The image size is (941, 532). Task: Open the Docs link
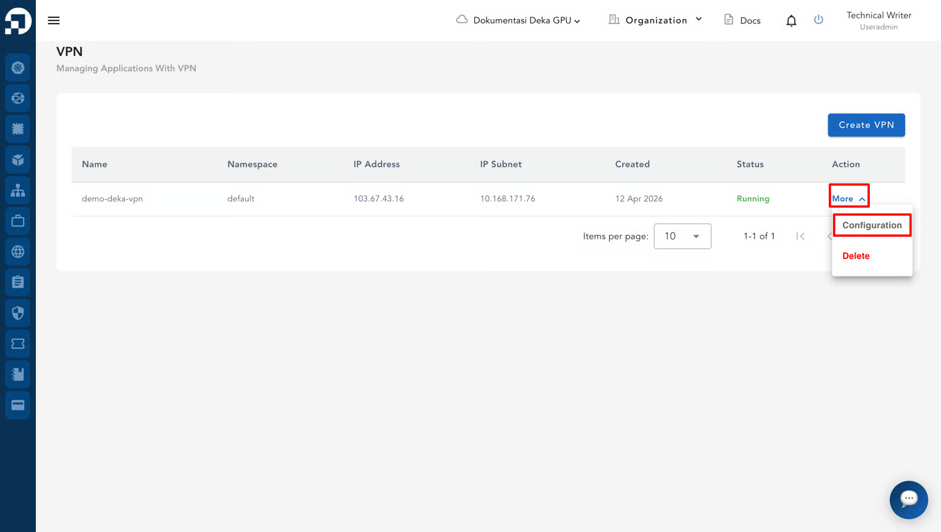coord(742,20)
